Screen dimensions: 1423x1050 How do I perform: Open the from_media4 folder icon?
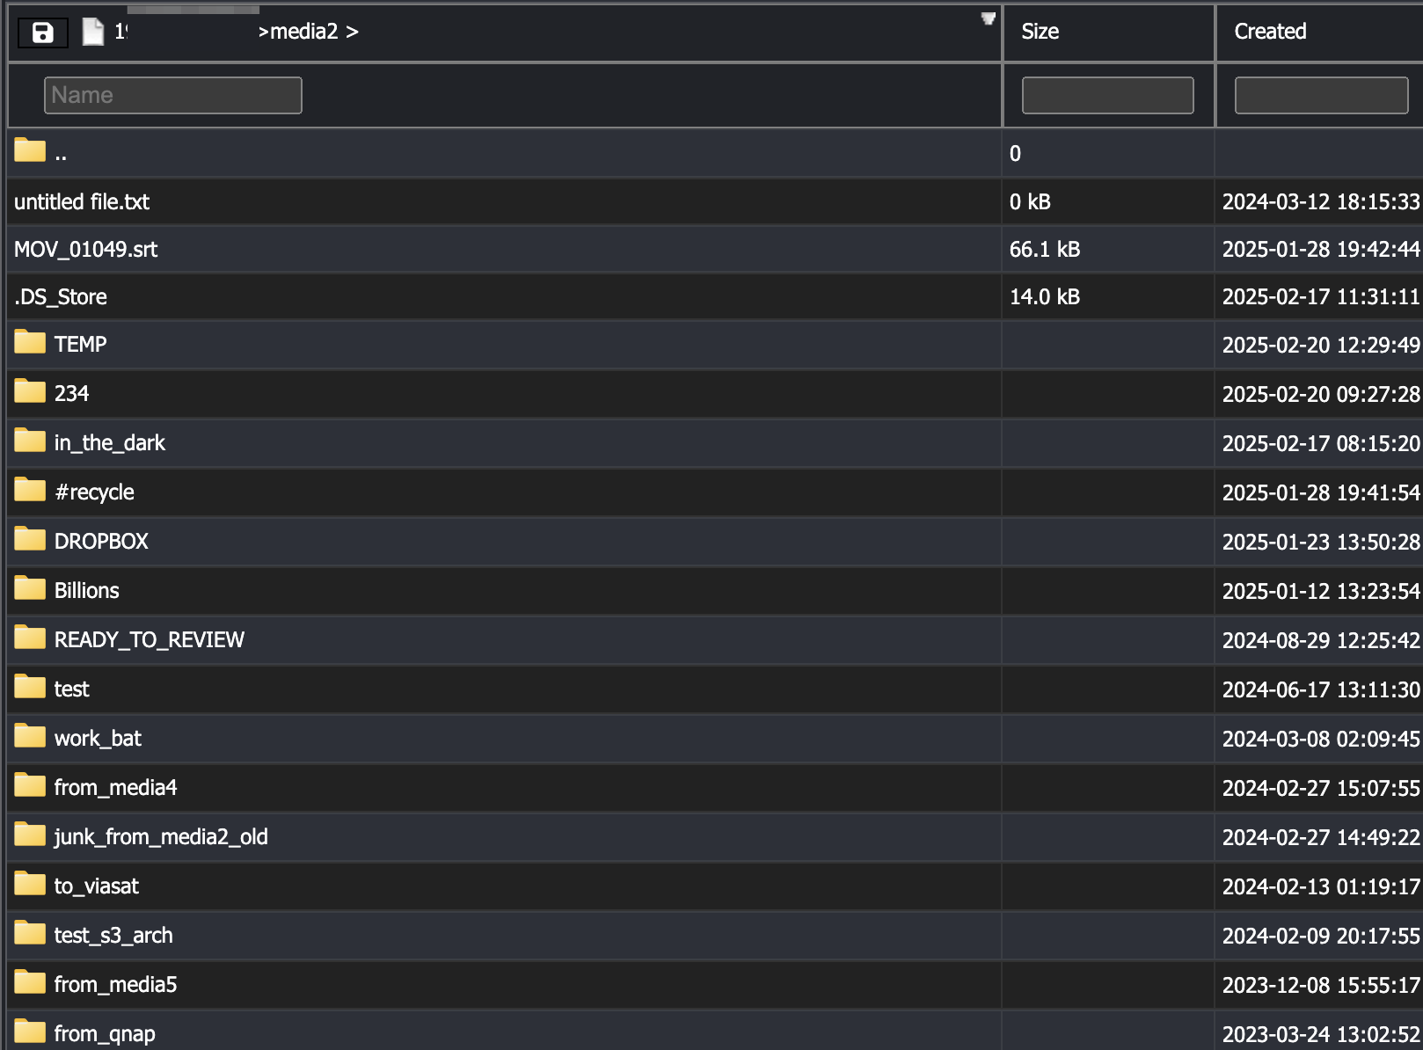pyautogui.click(x=30, y=784)
